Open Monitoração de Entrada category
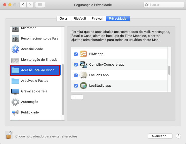Image resolution: width=186 pixels, height=144 pixels. tap(39, 60)
